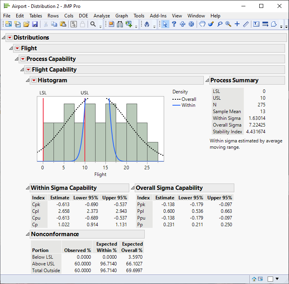This screenshot has width=289, height=284.
Task: Select the Help (question mark) tool
Action: click(174, 24)
